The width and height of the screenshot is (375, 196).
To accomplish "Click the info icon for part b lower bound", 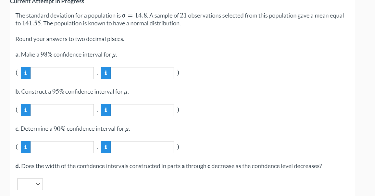I will [25, 110].
